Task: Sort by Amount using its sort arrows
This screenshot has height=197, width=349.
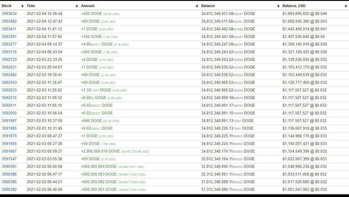Action: pos(197,6)
